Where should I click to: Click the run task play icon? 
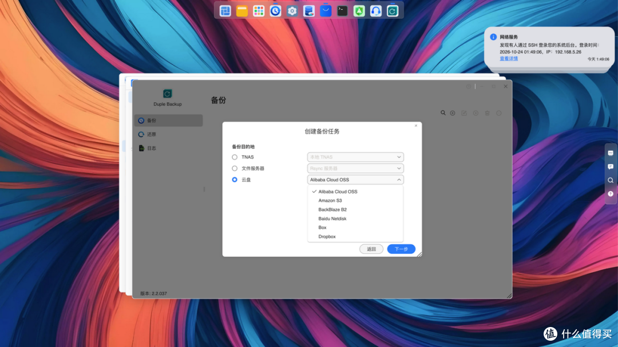(476, 113)
